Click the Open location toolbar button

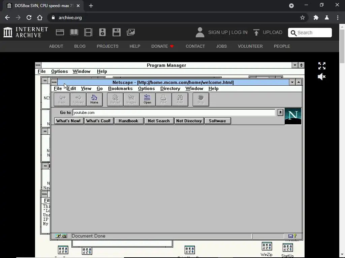click(148, 99)
